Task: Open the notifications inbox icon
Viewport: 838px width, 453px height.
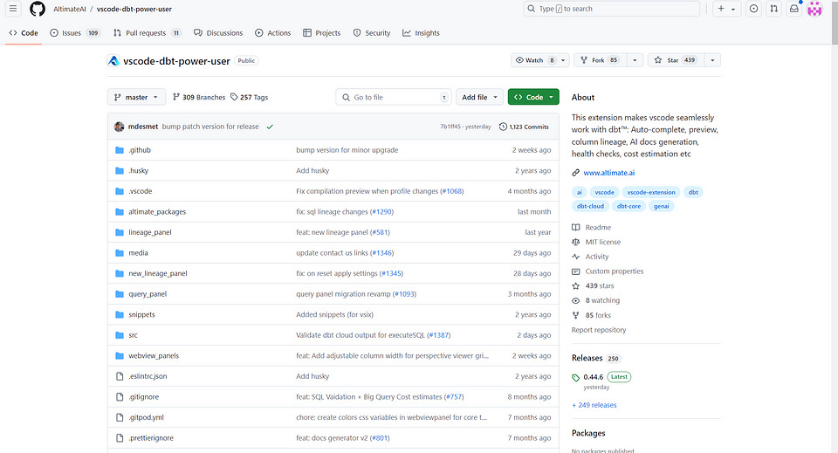Action: 794,9
